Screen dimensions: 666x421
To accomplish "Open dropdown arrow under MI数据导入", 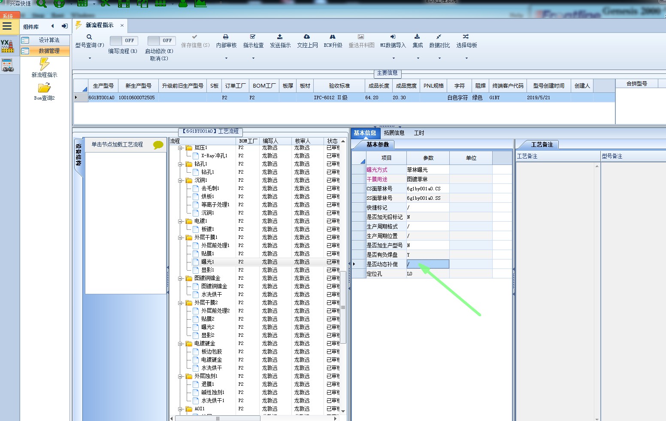I will click(393, 58).
